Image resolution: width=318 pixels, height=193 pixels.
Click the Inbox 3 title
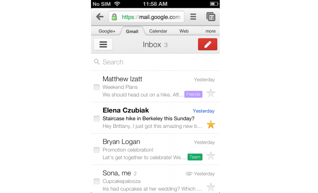point(155,44)
